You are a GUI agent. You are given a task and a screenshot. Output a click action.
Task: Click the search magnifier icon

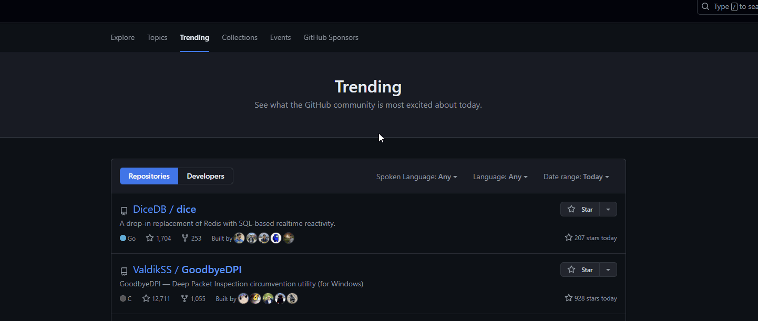[x=705, y=7]
